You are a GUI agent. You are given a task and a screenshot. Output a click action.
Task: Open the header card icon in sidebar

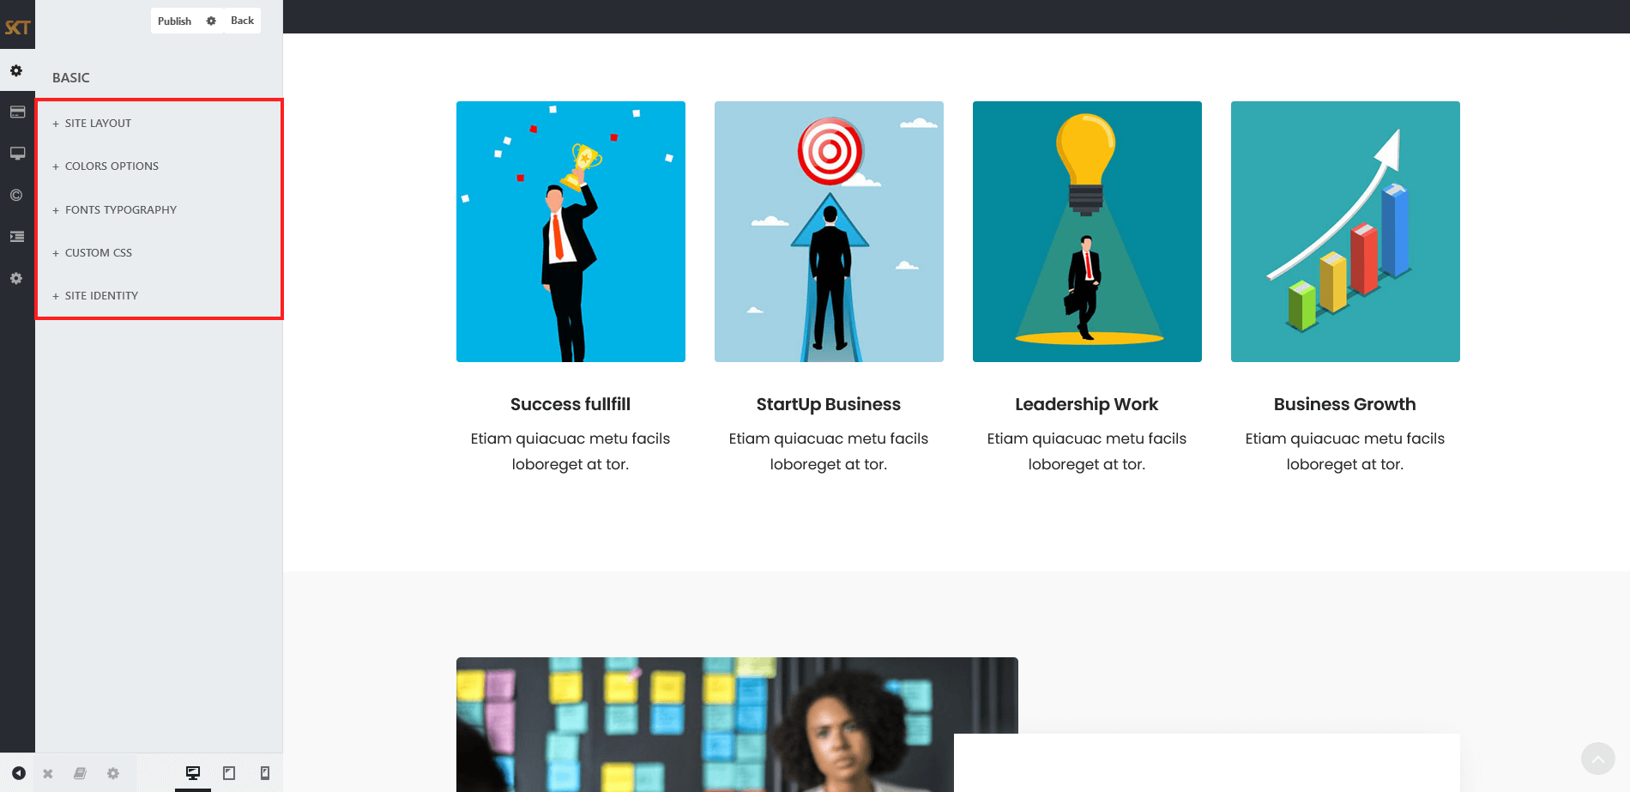17,112
